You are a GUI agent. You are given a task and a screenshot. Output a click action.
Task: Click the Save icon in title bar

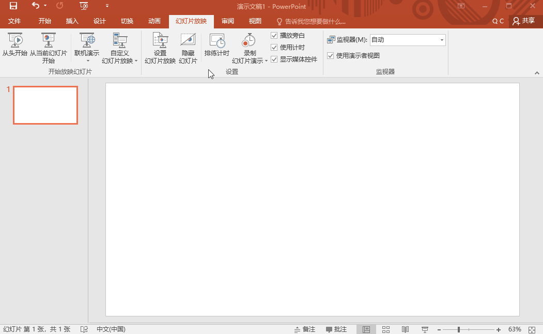13,6
